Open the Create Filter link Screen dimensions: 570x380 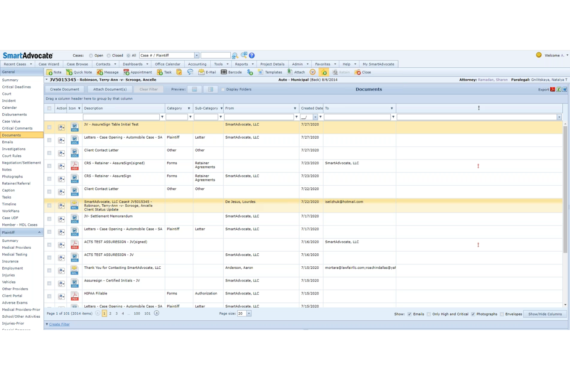[59, 324]
